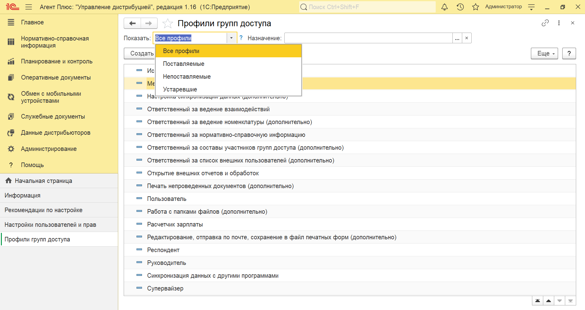585x310 pixels.
Task: Open the three-dot more actions menu
Action: coord(559,23)
